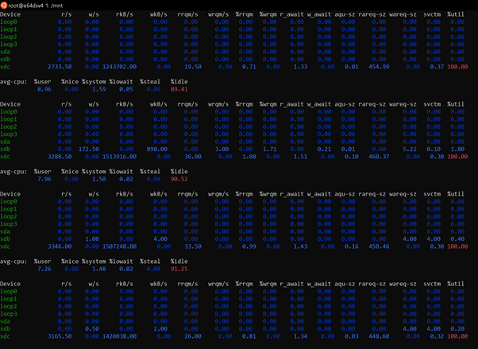
Task: Select rareq-sz value 454.99
Action: click(x=379, y=67)
